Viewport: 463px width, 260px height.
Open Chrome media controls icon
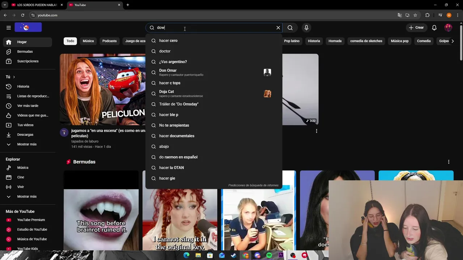(440, 15)
